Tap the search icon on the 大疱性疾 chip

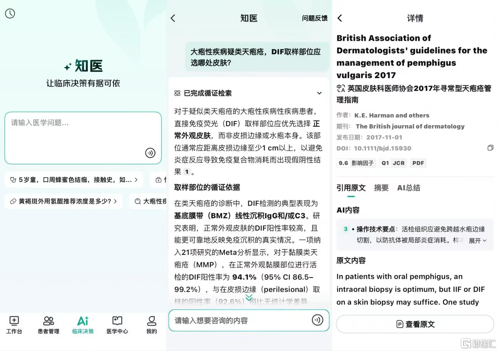[138, 201]
